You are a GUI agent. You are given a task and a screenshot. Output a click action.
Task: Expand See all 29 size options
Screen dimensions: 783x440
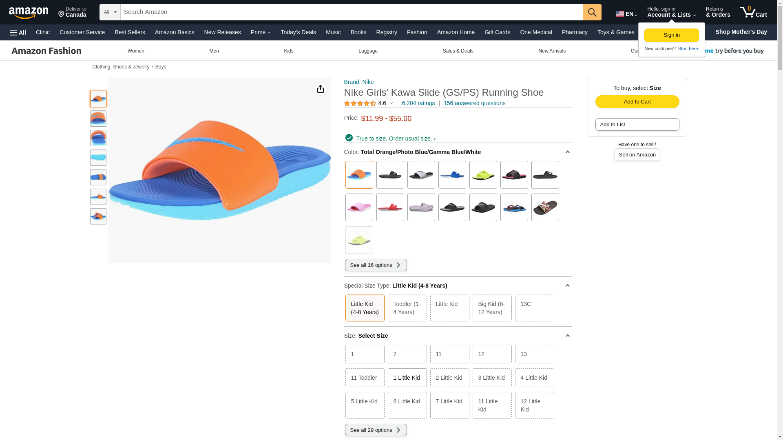(375, 430)
